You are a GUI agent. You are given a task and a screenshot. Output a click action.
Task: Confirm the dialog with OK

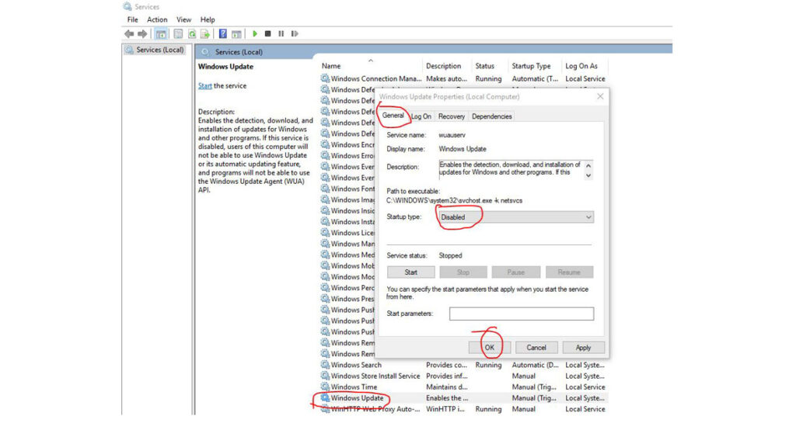(x=490, y=348)
